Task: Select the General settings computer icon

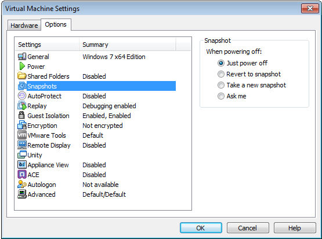Action: [22, 57]
